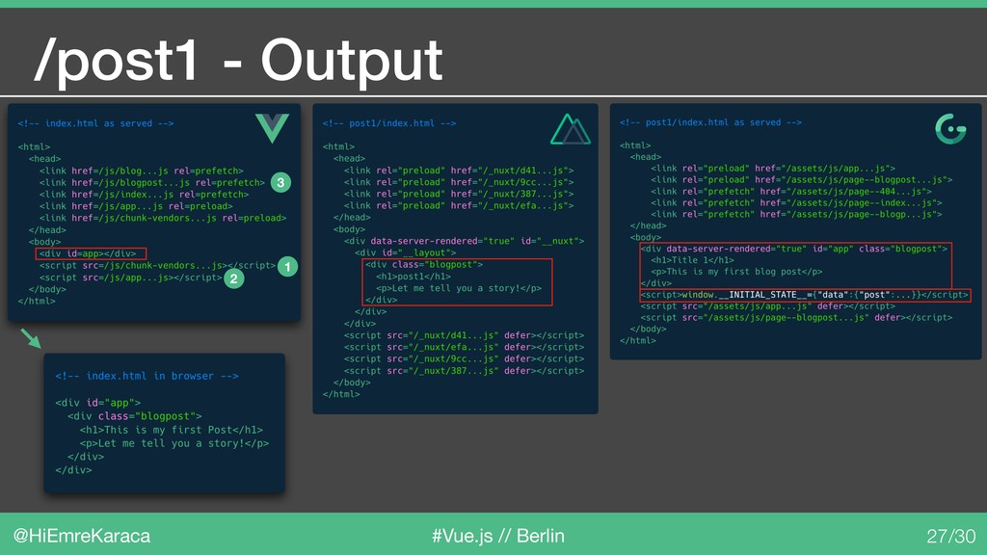Click 'div class="blogpost"' in Nuxt panel

424,264
